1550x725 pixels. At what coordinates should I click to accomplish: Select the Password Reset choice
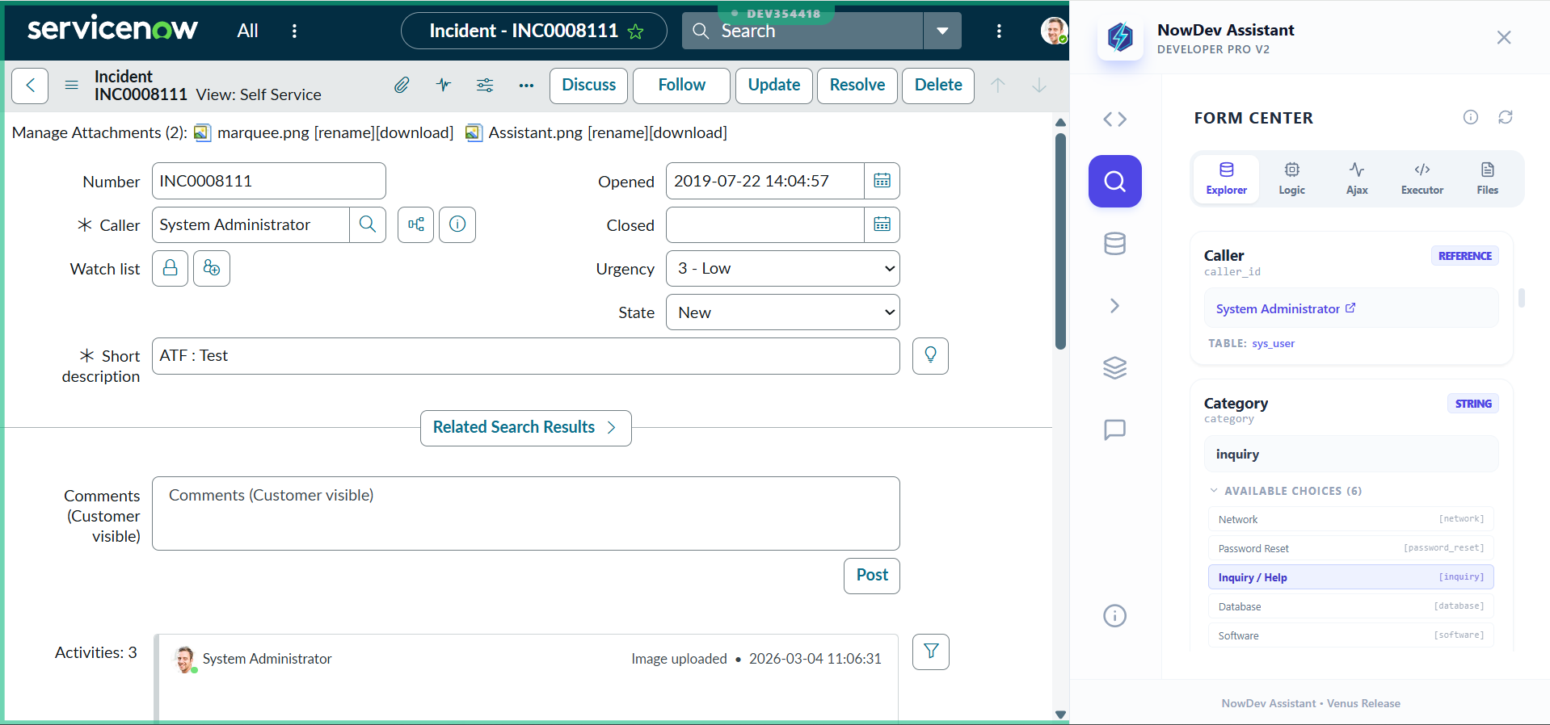pyautogui.click(x=1350, y=548)
